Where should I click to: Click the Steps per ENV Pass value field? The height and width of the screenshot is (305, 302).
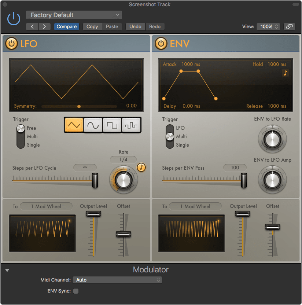click(x=235, y=168)
